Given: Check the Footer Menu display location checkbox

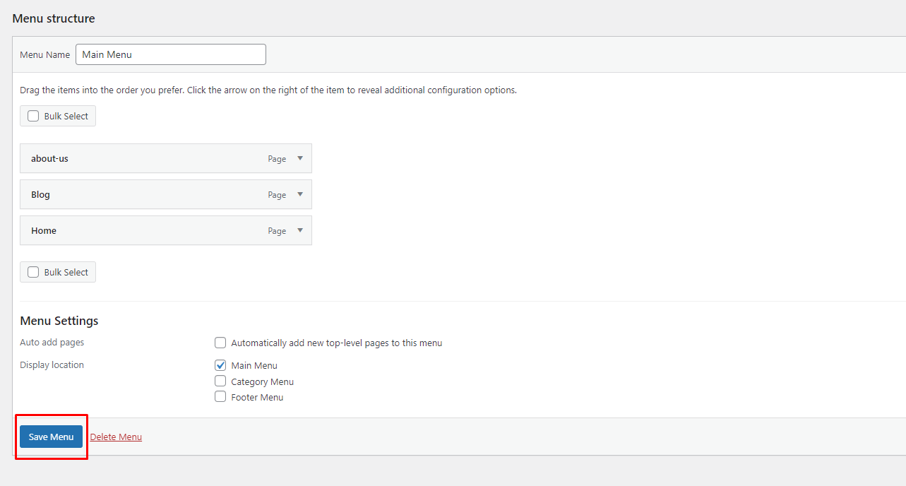Looking at the screenshot, I should (x=220, y=397).
